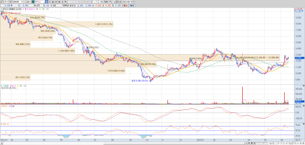Click the plus zoom-in icon at bottom right

point(301,143)
